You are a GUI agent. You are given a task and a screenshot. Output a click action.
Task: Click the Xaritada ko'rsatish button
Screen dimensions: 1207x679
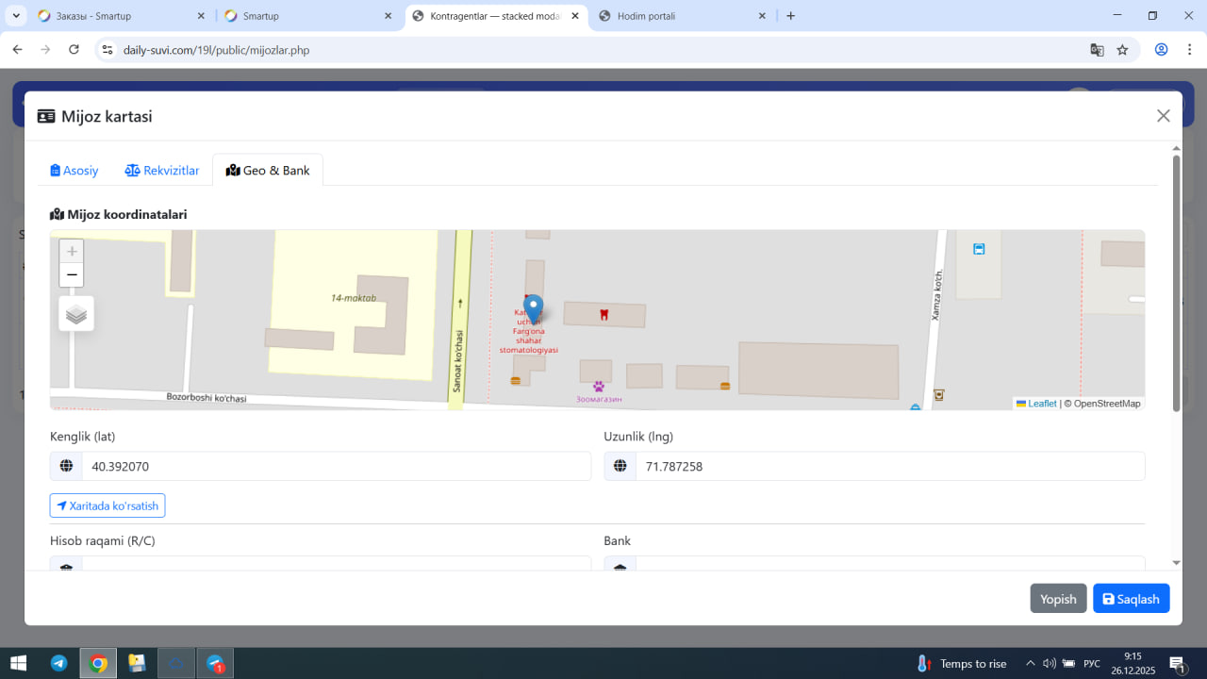click(107, 505)
